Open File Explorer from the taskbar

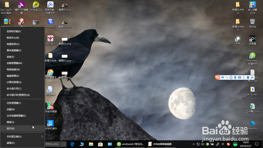click(91, 144)
